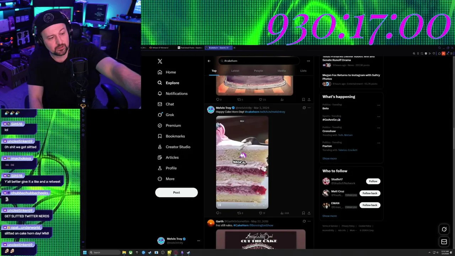View analytics showing 559 views
Screen dimensions: 455x256
[x=284, y=213]
